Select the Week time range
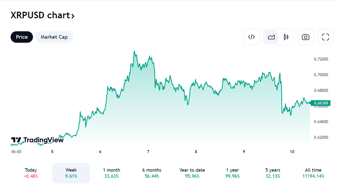The height and width of the screenshot is (191, 340). click(71, 173)
